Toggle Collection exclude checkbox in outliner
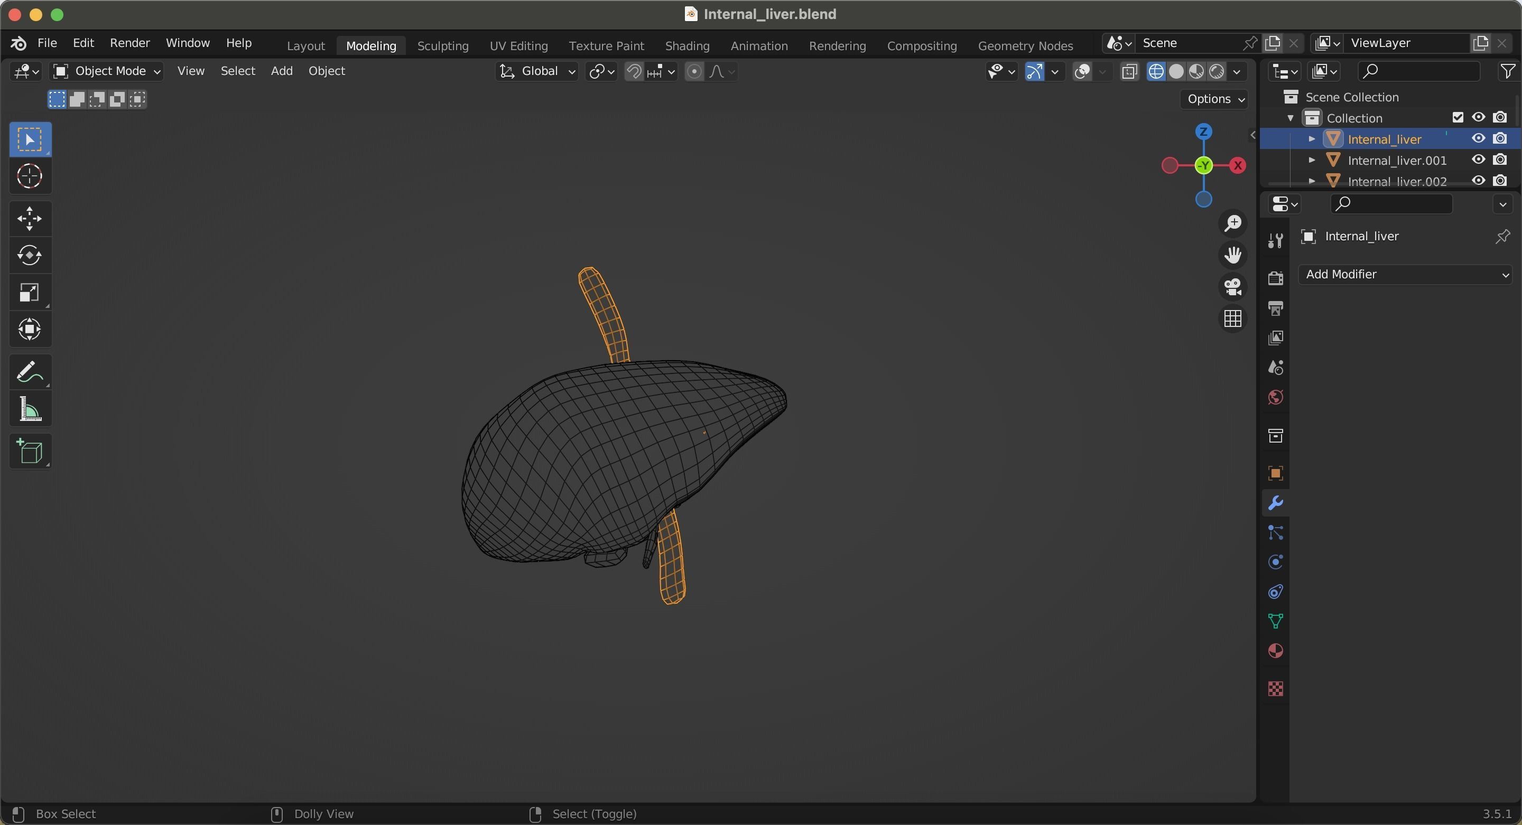Viewport: 1522px width, 825px height. 1458,118
